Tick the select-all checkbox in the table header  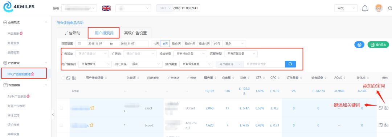tap(63, 78)
